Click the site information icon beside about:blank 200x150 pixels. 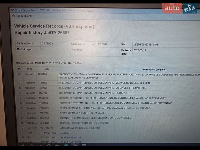13,16
